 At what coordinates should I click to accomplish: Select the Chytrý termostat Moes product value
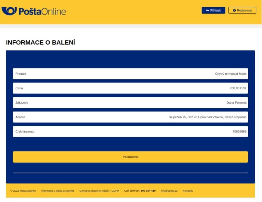231,74
